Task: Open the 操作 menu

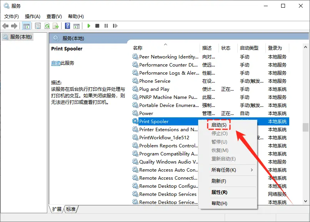Action: pos(32,17)
